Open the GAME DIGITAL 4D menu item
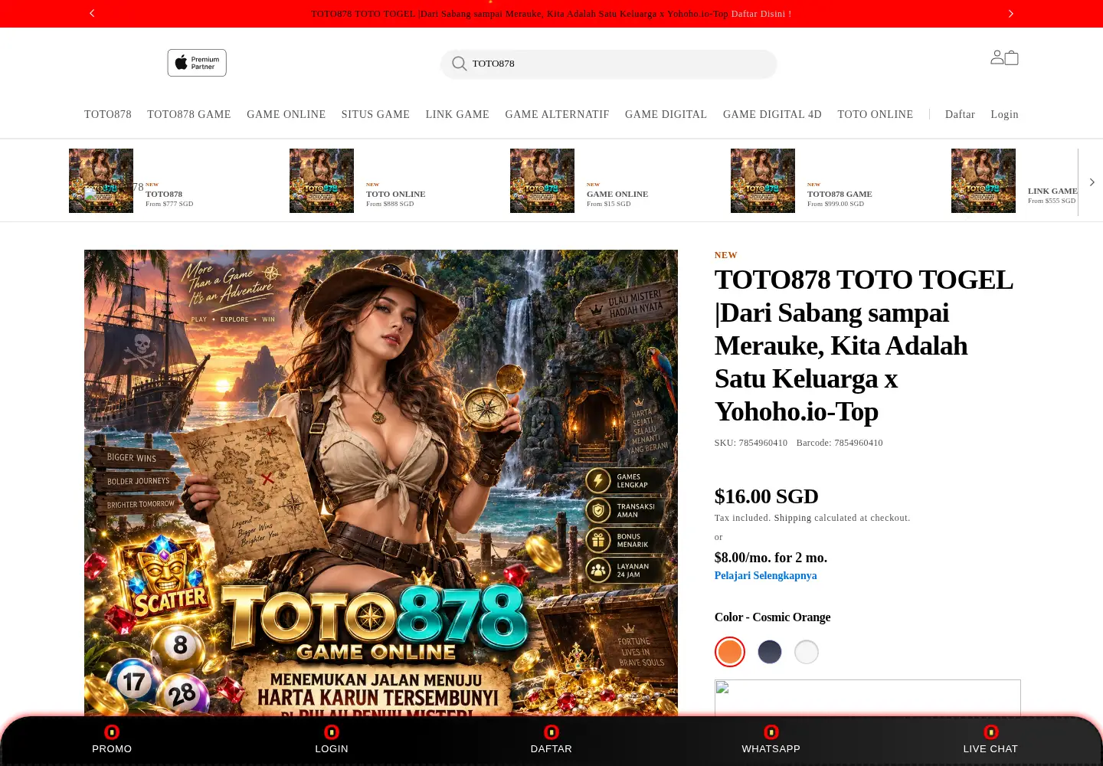This screenshot has width=1103, height=766. click(x=772, y=114)
